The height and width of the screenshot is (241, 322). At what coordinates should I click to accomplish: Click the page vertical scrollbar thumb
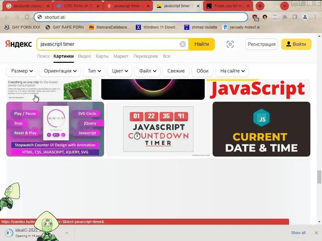(319, 177)
